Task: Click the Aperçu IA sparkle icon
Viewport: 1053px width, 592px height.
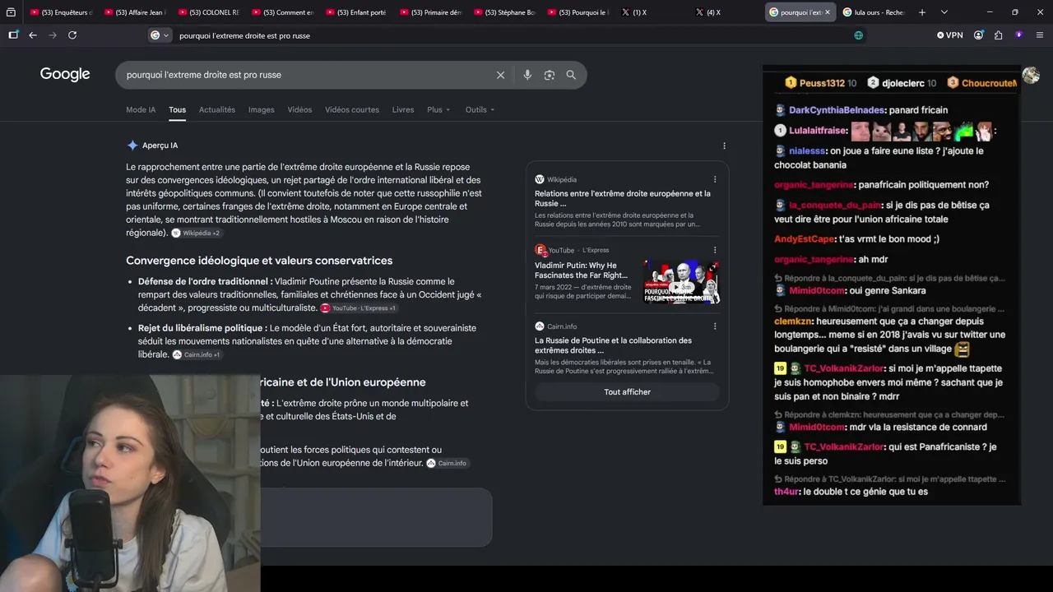Action: [132, 146]
